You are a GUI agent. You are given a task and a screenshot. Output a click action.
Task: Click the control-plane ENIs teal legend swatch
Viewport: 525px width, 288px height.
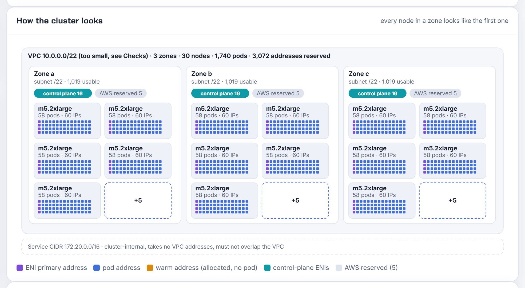coord(267,268)
